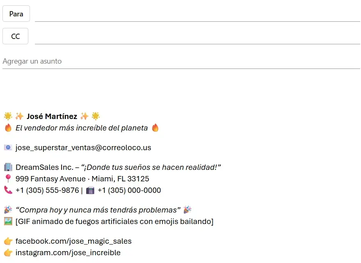Open the facebook.com/jose_magic_sales link
The width and height of the screenshot is (361, 263).
tap(73, 241)
